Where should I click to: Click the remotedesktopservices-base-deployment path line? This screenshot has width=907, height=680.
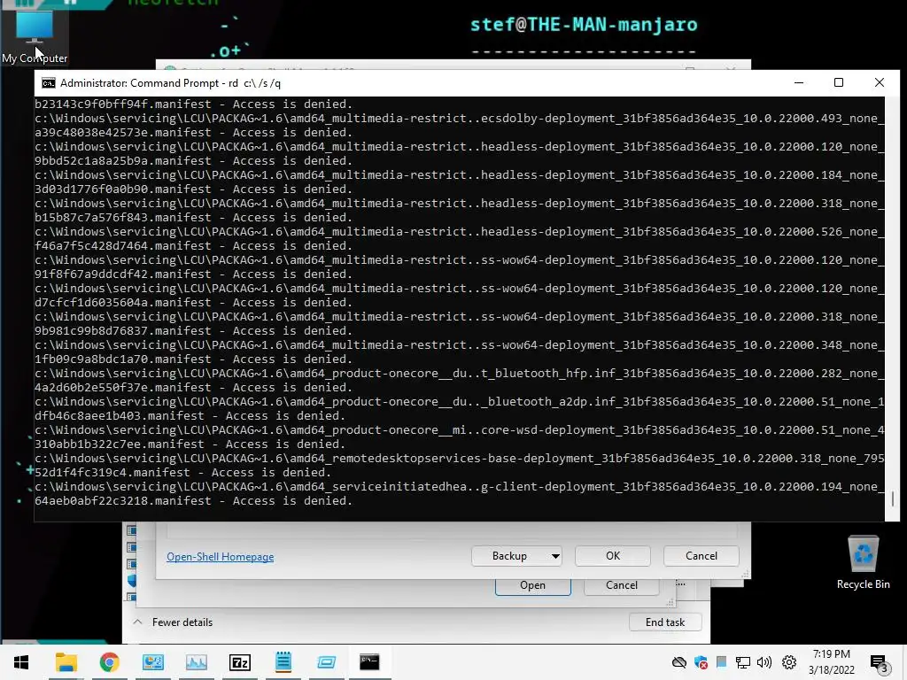click(x=460, y=459)
